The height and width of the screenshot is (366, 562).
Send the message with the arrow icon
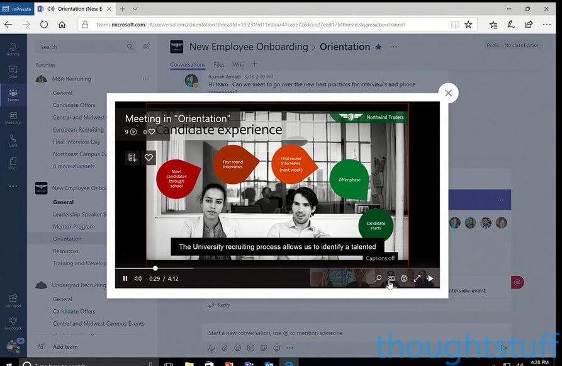504,347
